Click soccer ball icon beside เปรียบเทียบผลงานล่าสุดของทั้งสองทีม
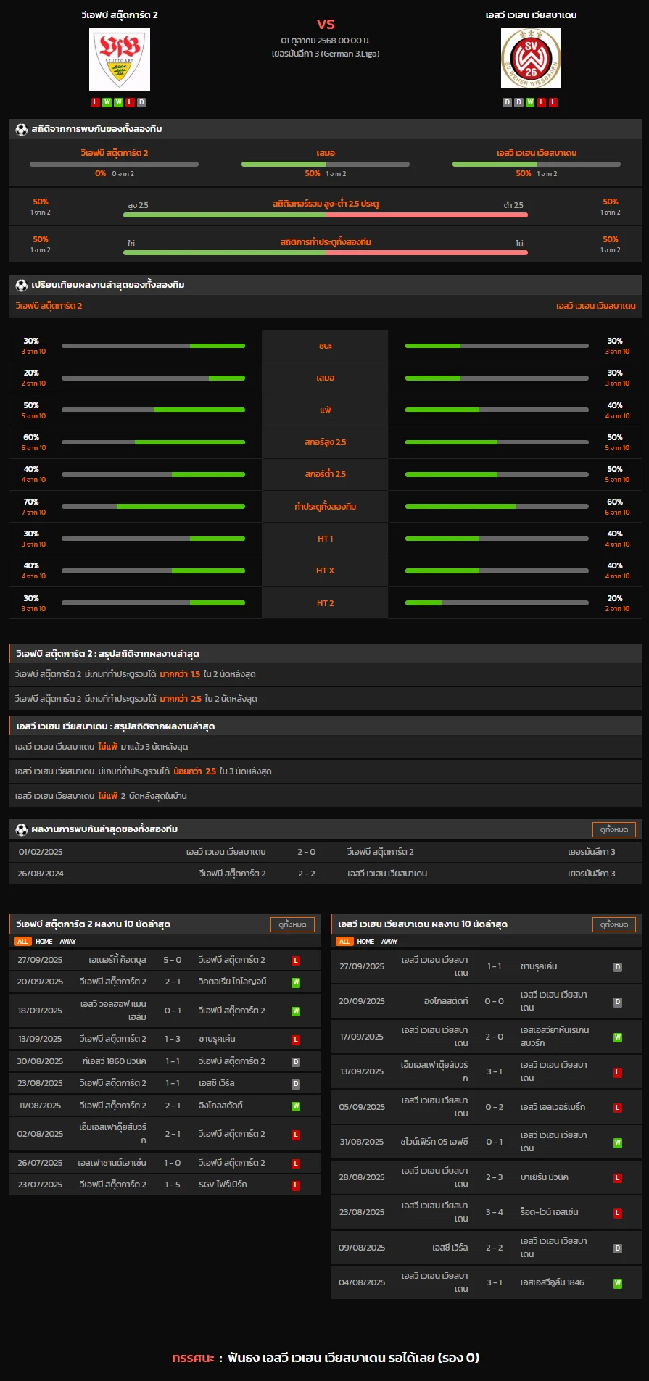Viewport: 649px width, 1381px height. [x=21, y=285]
